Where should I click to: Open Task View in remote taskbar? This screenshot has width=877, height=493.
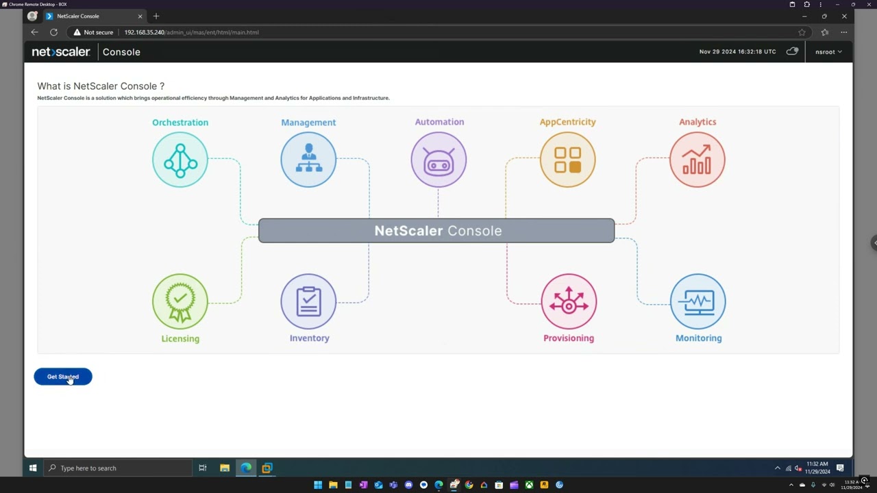tap(203, 468)
